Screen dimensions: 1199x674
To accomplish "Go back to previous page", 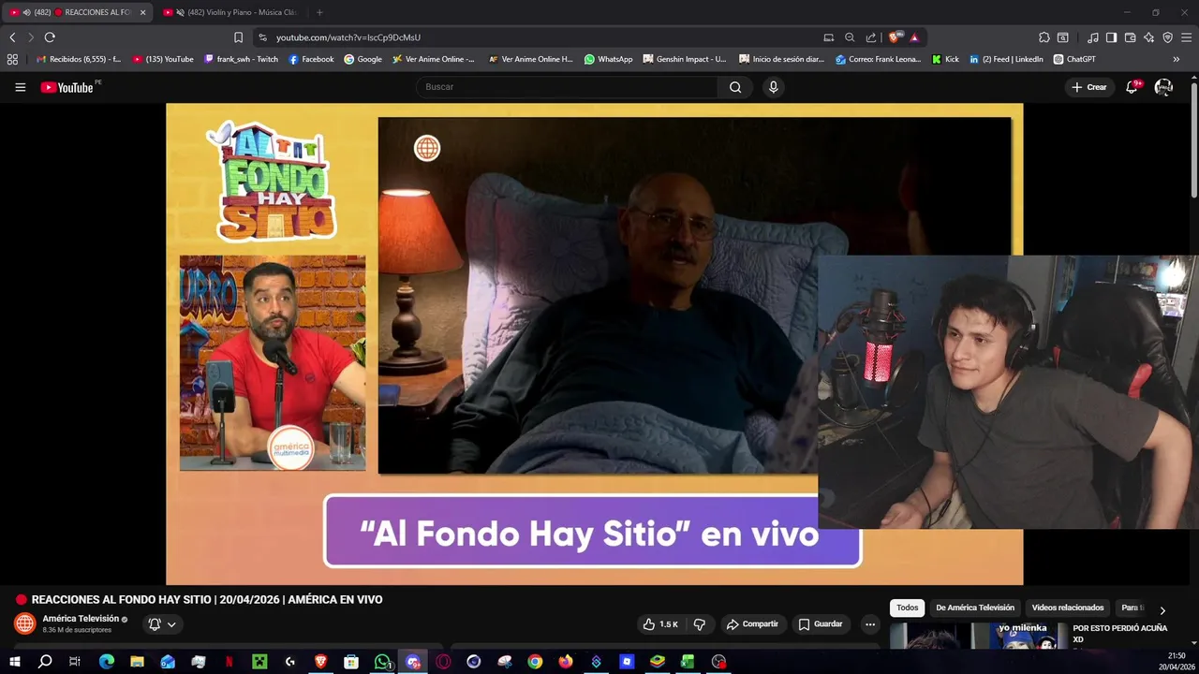I will click(x=12, y=37).
